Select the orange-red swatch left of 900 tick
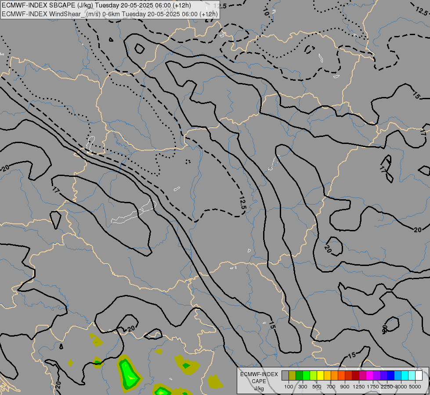 (341, 376)
